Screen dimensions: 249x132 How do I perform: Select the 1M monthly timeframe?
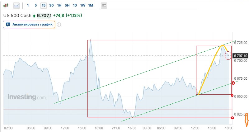pyautogui.click(x=91, y=5)
